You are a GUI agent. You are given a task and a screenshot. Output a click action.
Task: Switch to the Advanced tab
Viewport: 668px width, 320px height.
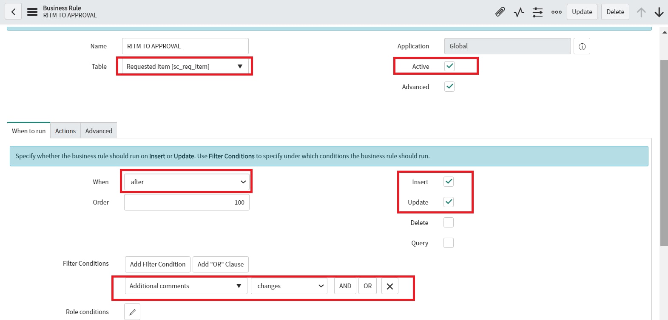click(x=99, y=131)
